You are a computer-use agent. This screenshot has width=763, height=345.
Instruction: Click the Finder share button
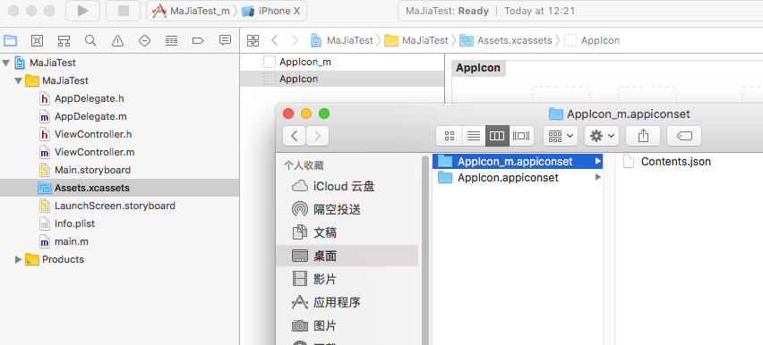(x=643, y=136)
